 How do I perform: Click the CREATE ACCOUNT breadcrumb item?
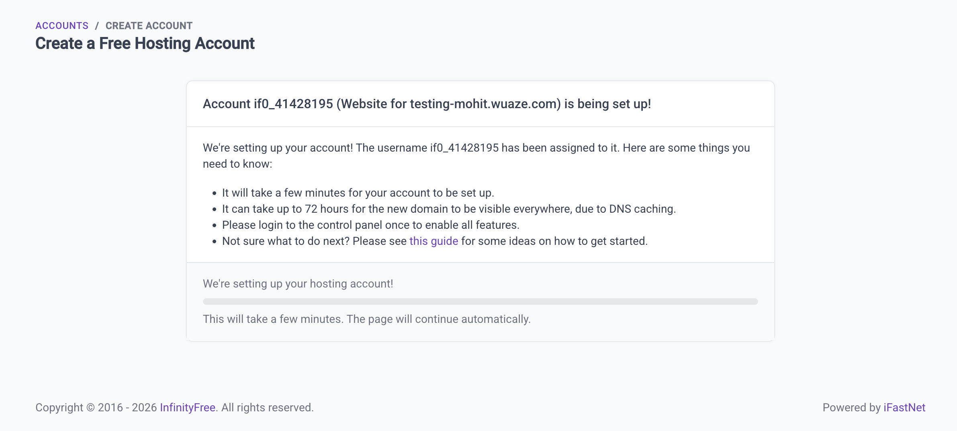[x=149, y=26]
